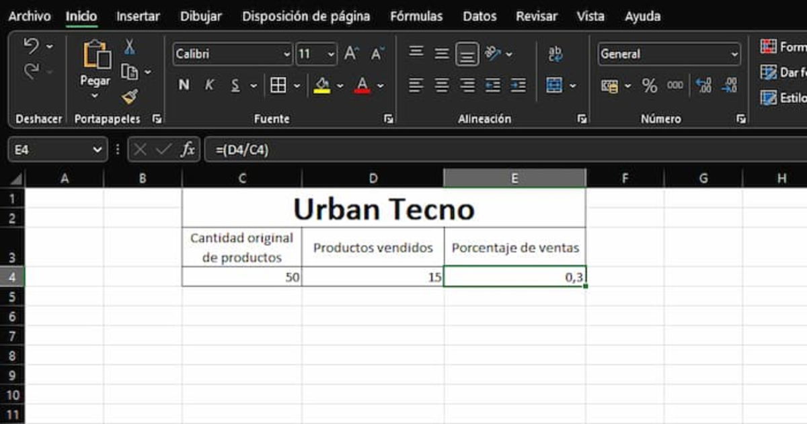807x424 pixels.
Task: Apply bold formatting with the N icon
Action: [183, 85]
